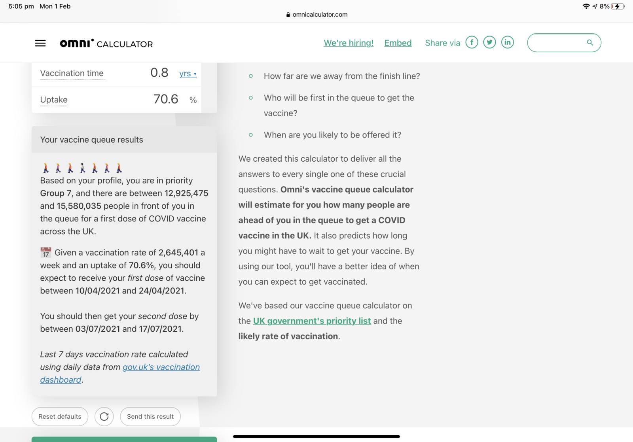633x442 pixels.
Task: Click the Omni Calculator logo
Action: [106, 43]
